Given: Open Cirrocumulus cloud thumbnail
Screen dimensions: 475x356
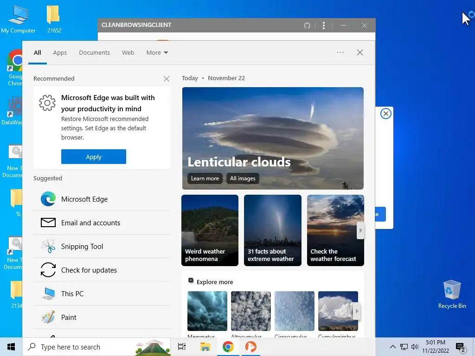Looking at the screenshot, I should pyautogui.click(x=295, y=311).
